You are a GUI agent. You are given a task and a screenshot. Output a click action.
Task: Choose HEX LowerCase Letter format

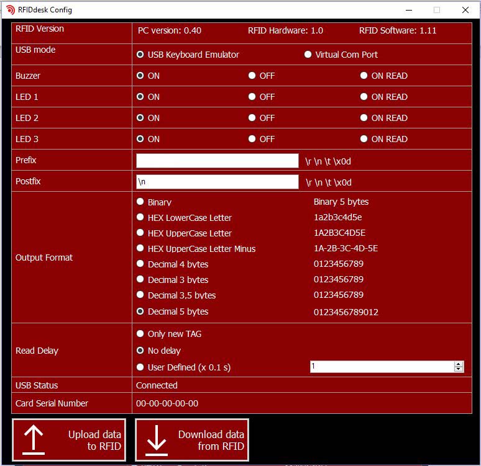click(140, 217)
